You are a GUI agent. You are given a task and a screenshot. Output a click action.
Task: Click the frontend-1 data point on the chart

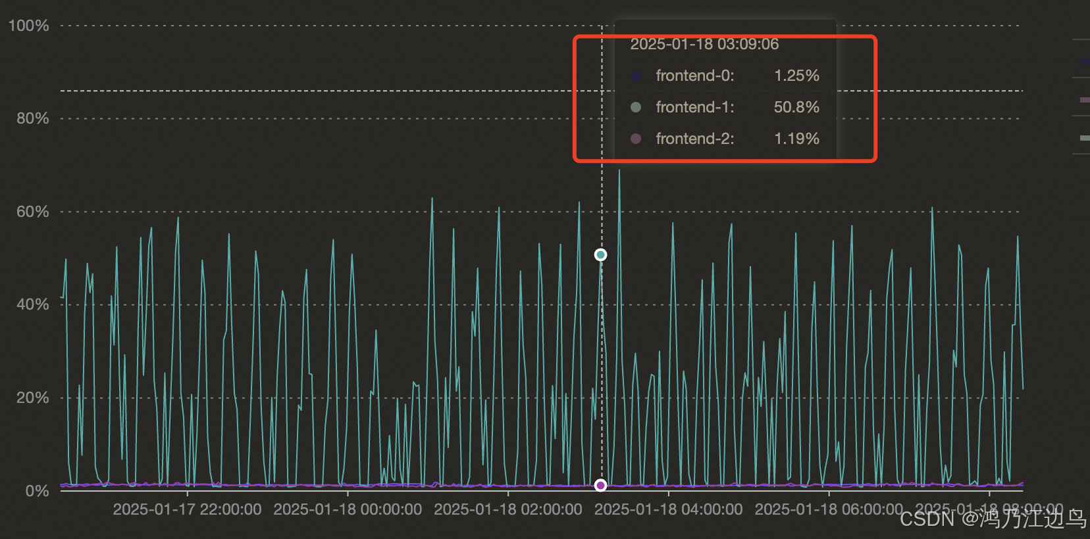coord(600,255)
